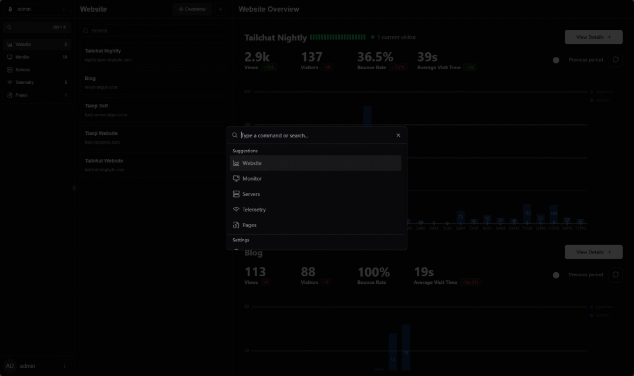Select Tianji Website in website list

tap(153, 138)
